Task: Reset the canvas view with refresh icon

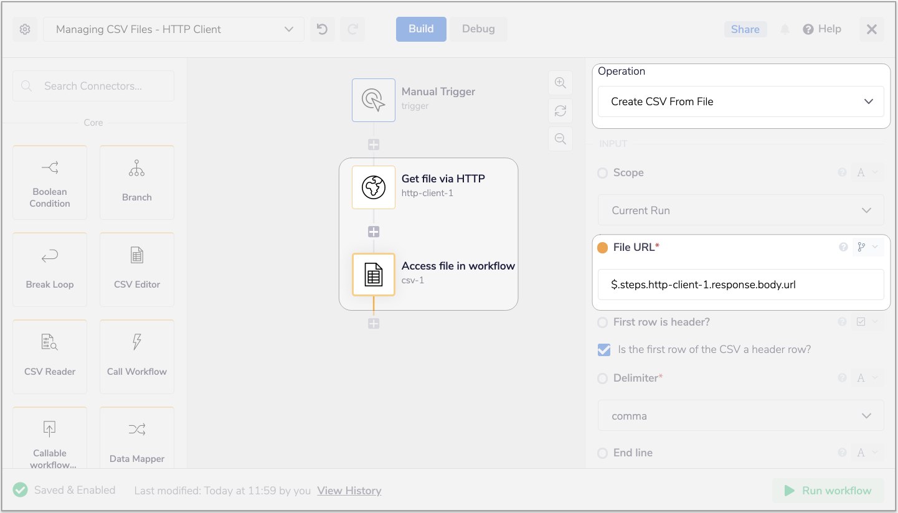Action: click(x=560, y=111)
